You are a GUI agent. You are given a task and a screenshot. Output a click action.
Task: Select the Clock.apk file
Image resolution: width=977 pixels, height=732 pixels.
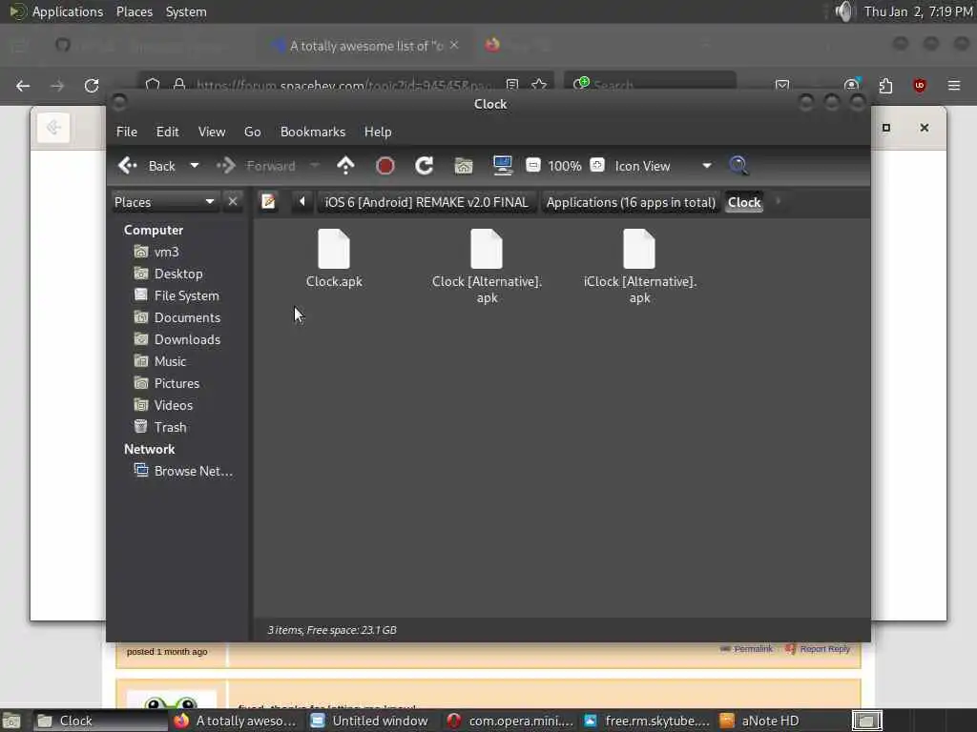(x=334, y=259)
